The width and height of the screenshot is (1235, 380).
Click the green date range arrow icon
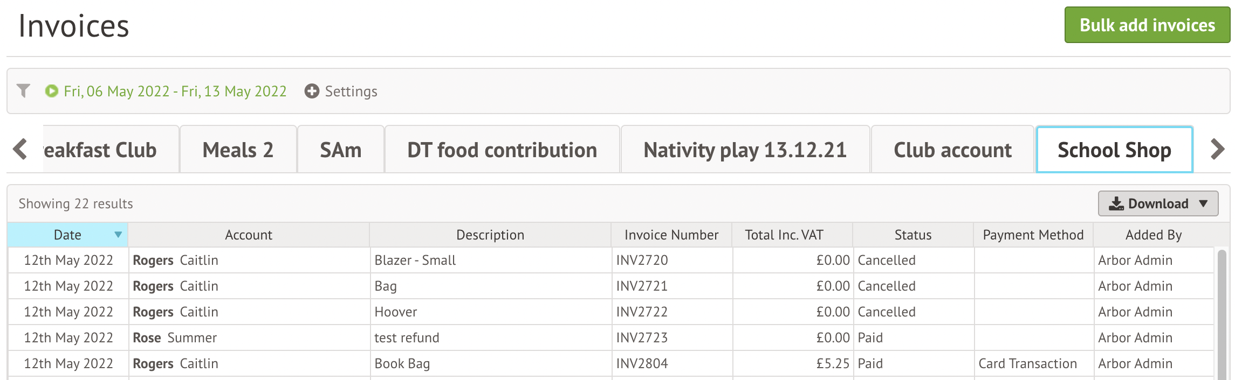(52, 91)
